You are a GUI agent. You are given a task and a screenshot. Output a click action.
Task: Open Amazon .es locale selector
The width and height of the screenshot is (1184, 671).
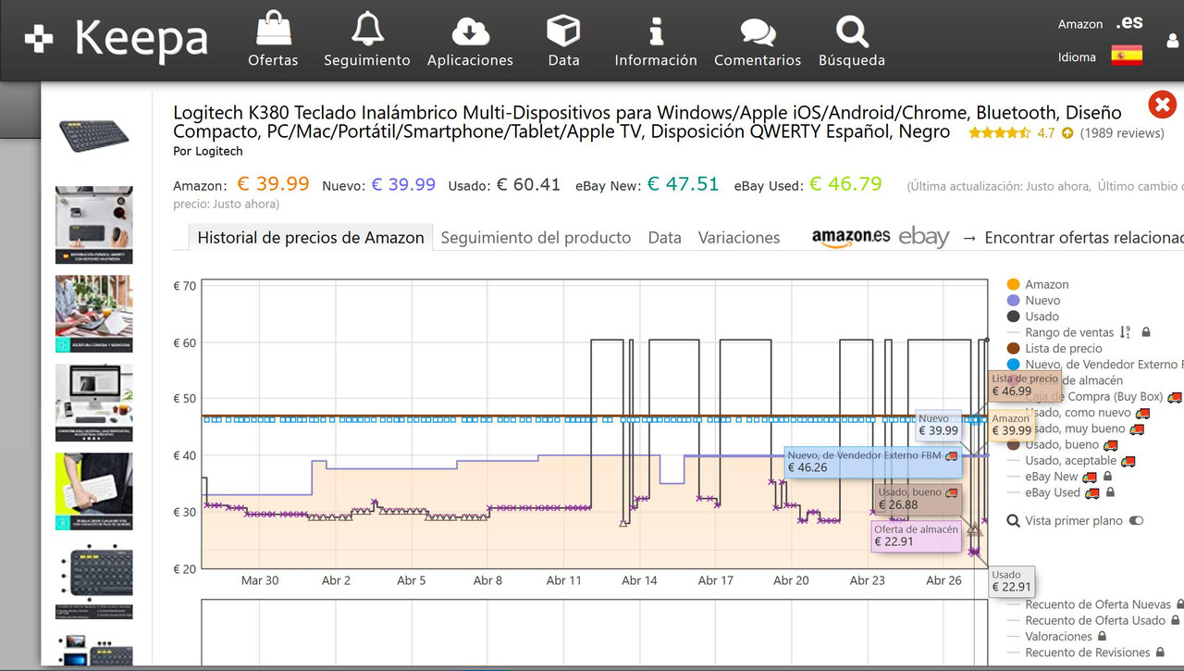tap(1101, 24)
